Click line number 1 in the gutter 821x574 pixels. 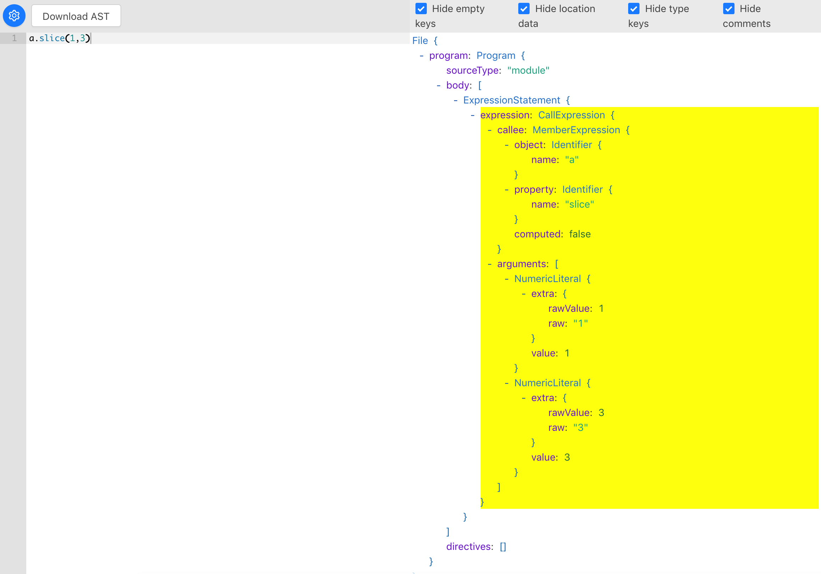[14, 38]
